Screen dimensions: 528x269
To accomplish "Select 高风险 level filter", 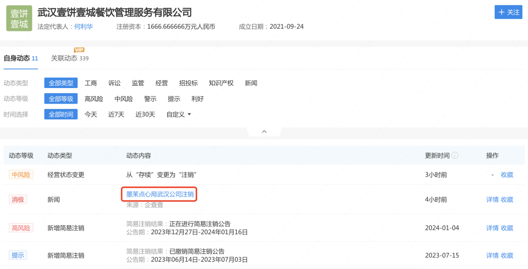I will click(x=94, y=99).
